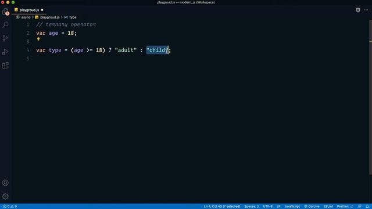
Task: Select the playgroud.js editor tab
Action: pyautogui.click(x=29, y=10)
